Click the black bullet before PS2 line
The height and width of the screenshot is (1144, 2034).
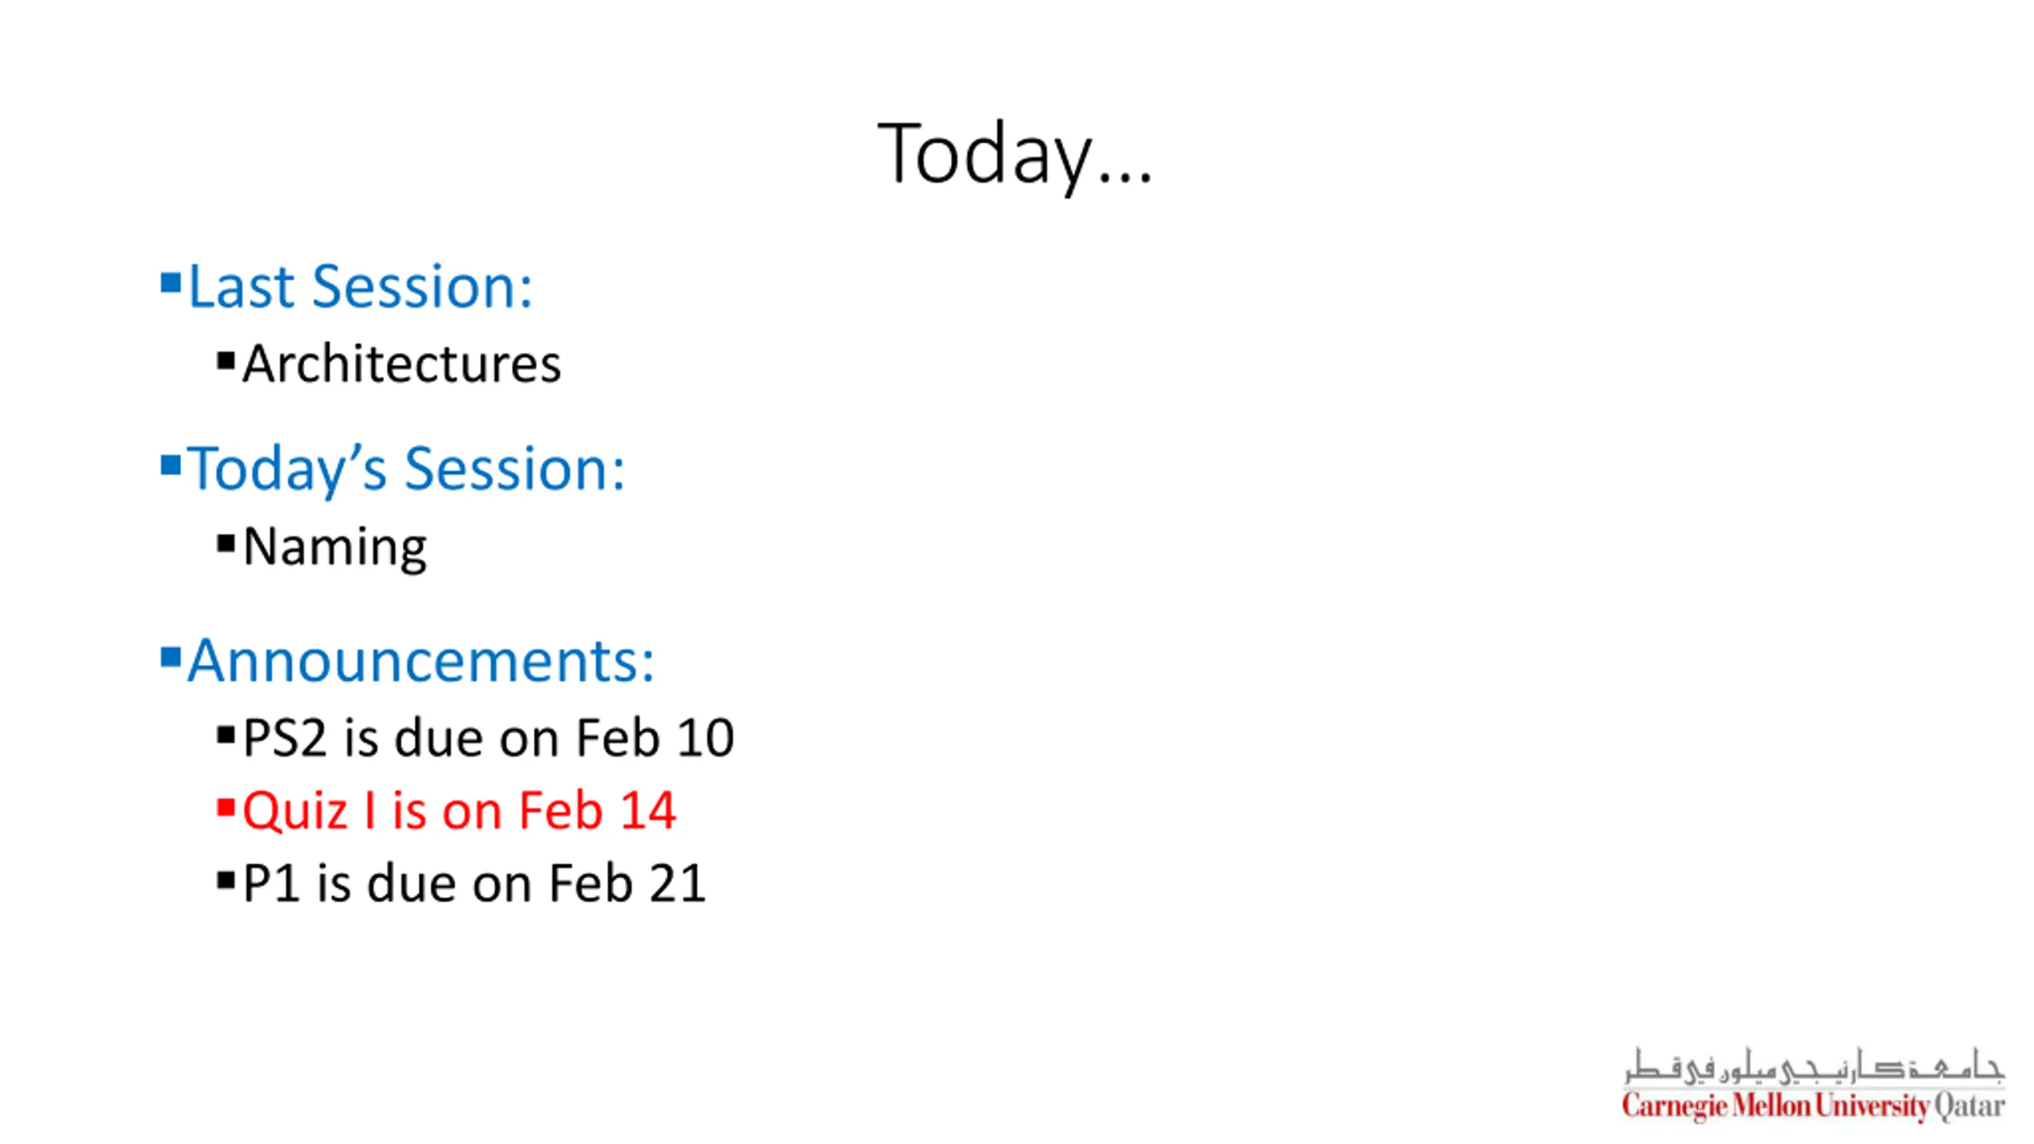coord(226,735)
